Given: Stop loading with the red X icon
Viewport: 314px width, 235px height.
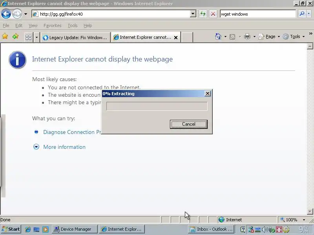Looking at the screenshot, I should click(213, 14).
